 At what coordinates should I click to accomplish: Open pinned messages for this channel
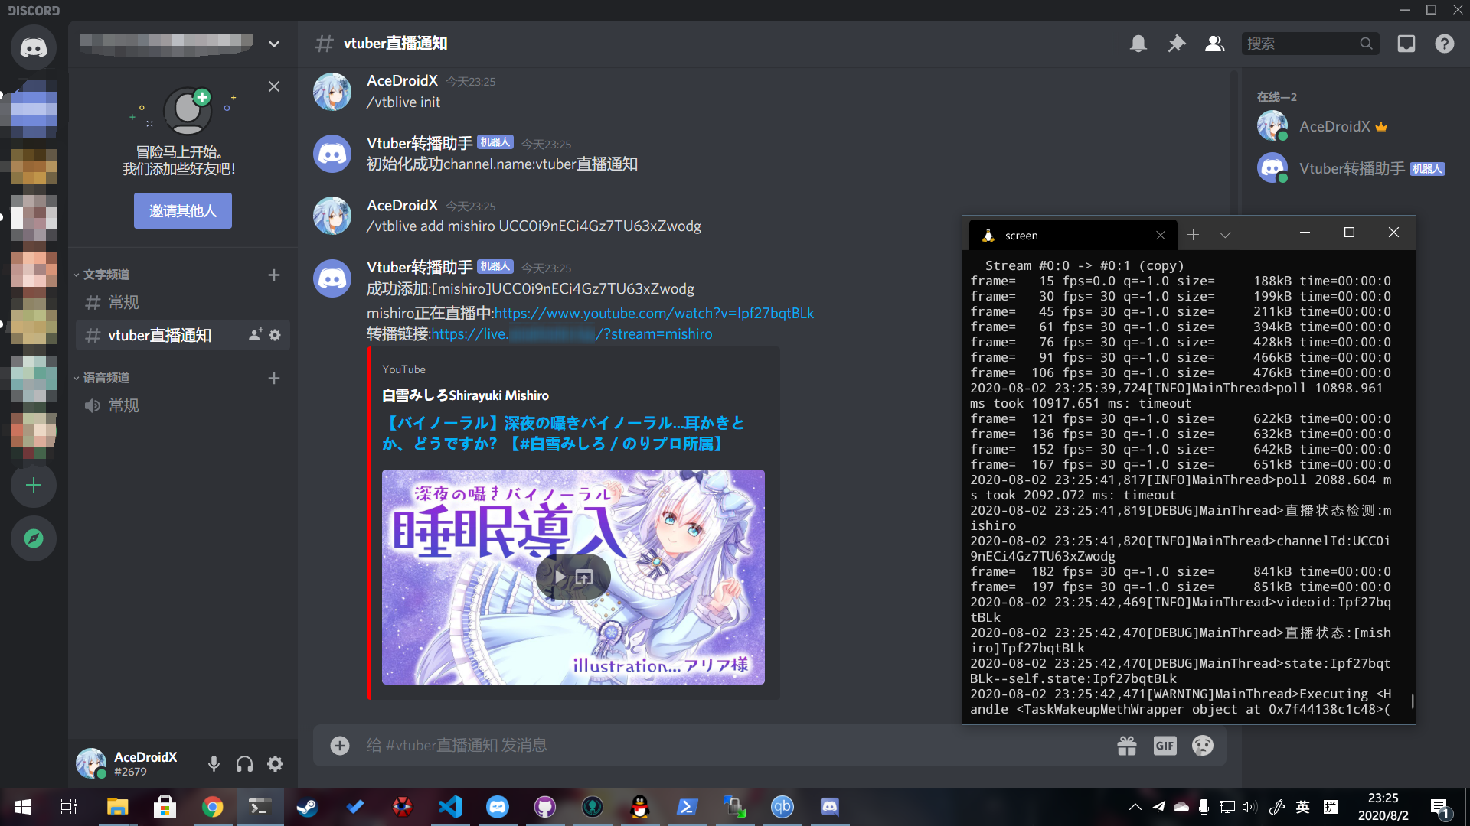pyautogui.click(x=1176, y=44)
